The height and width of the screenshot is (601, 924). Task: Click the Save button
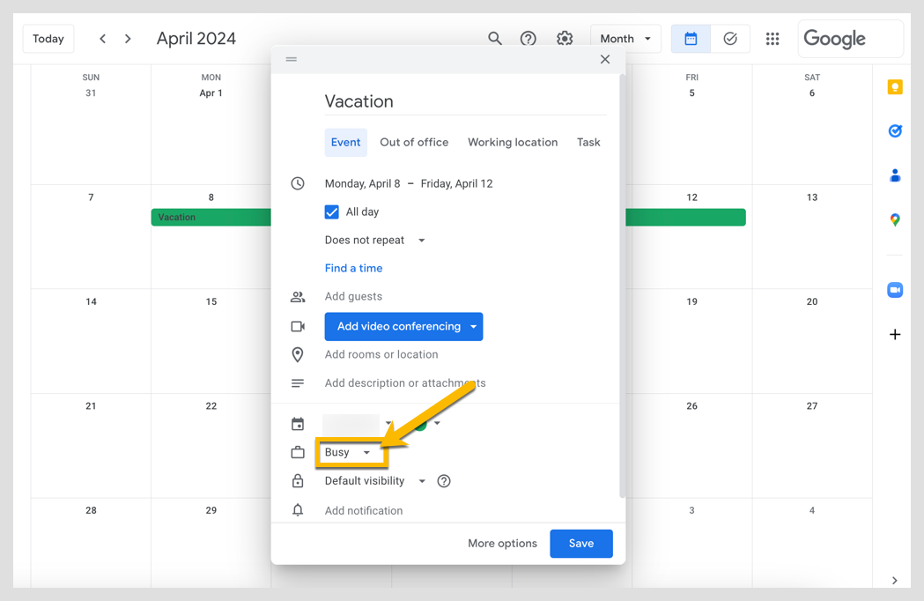pos(580,544)
